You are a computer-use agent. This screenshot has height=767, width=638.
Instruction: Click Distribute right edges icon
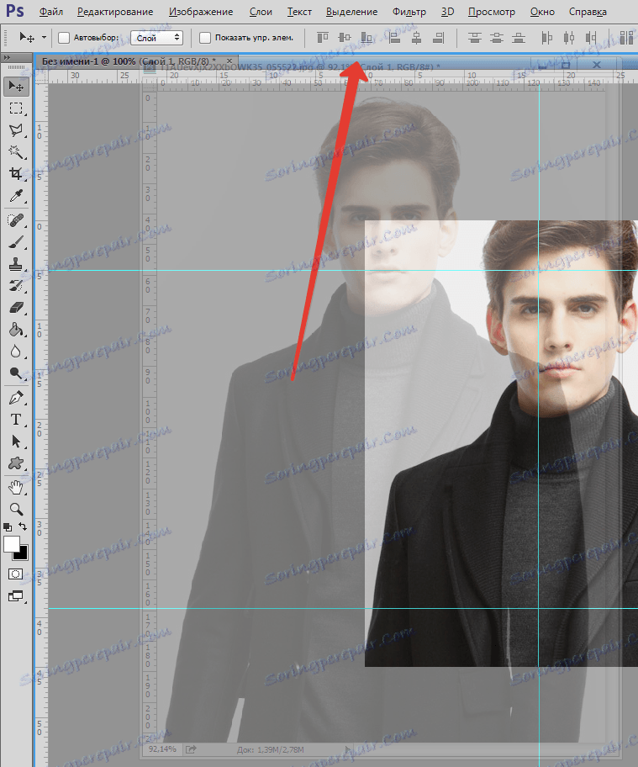(x=591, y=38)
